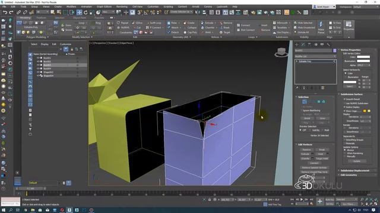Toggle the Percent Snap icon
Viewport: 380px width, 213px height.
pos(153,12)
